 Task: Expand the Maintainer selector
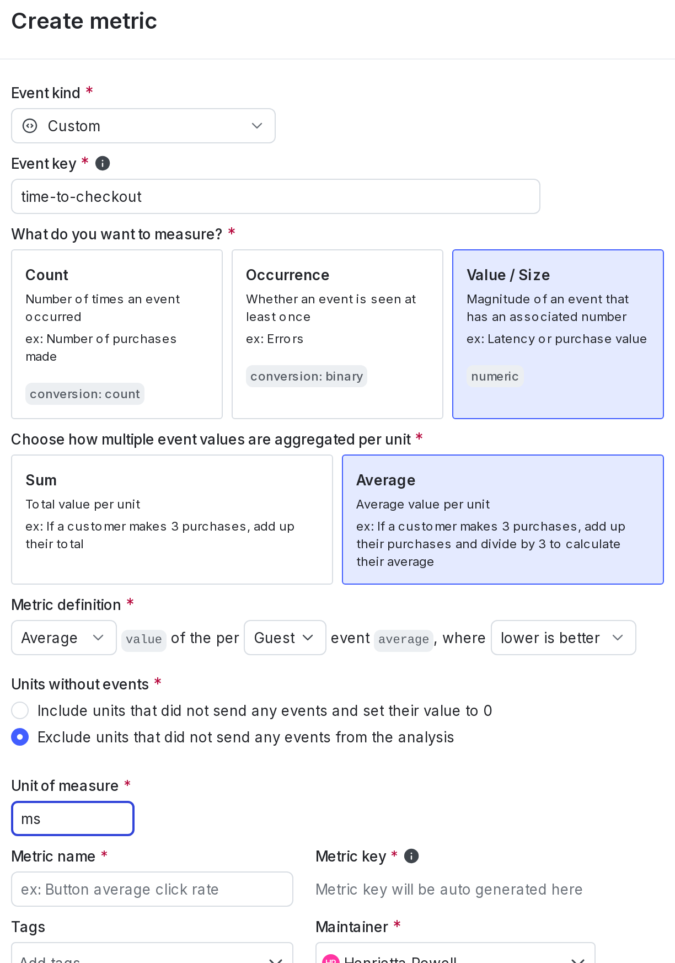(x=578, y=959)
